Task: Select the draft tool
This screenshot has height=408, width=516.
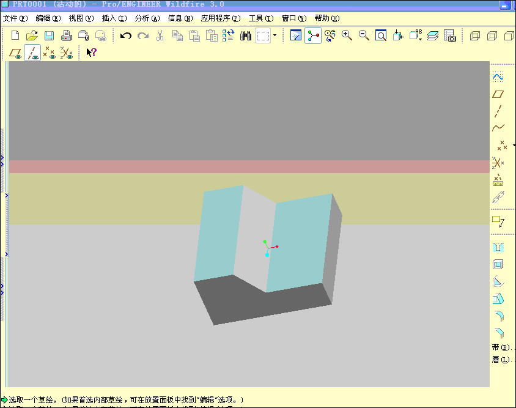Action: [x=498, y=299]
